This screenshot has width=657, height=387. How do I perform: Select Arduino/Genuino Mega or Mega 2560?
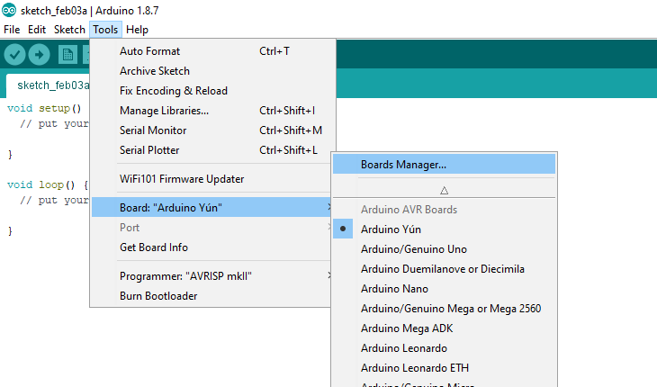tap(444, 309)
